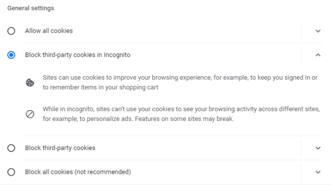Collapse the Block third-party cookies in Incognito section
The width and height of the screenshot is (331, 185).
(x=318, y=55)
